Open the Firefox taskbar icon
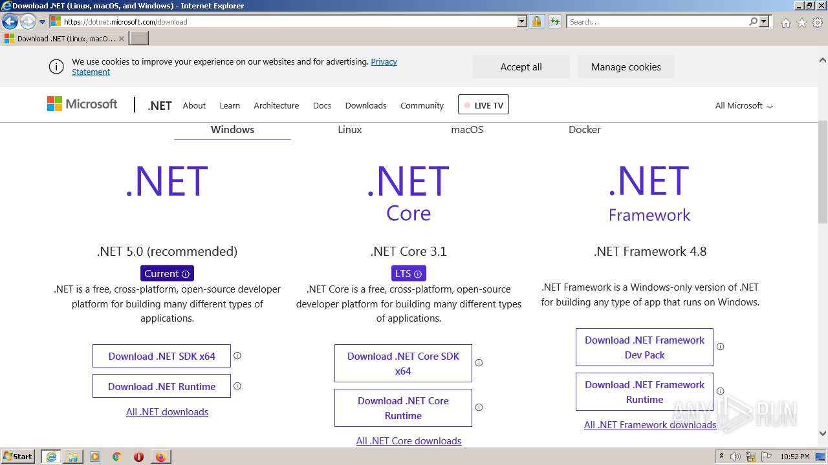The height and width of the screenshot is (465, 828). (160, 457)
